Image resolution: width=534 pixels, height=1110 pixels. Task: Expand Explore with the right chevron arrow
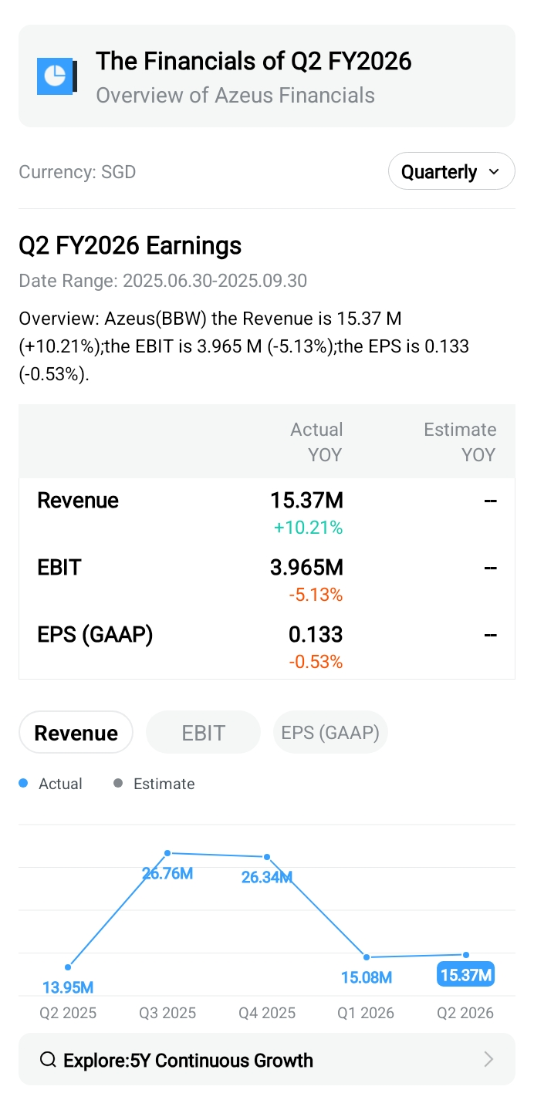[x=488, y=1060]
